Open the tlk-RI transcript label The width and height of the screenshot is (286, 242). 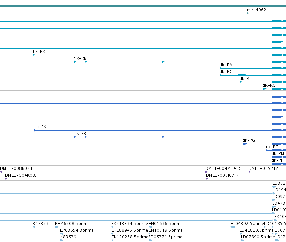pyautogui.click(x=245, y=79)
